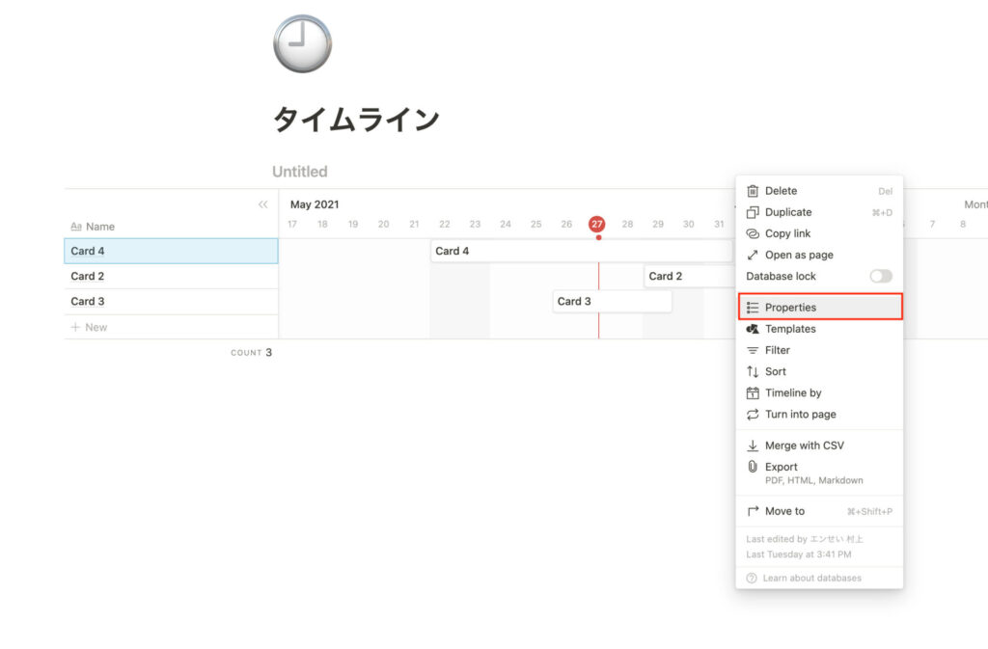The image size is (988, 649).
Task: Click the Untitled database title
Action: pyautogui.click(x=300, y=172)
